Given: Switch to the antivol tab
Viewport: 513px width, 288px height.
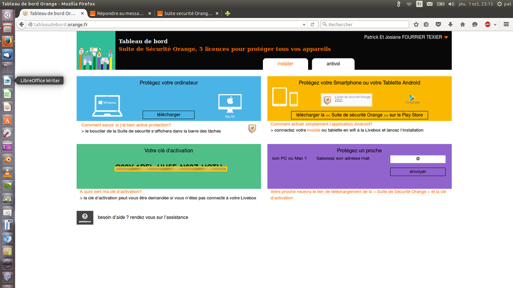Looking at the screenshot, I should tap(333, 64).
